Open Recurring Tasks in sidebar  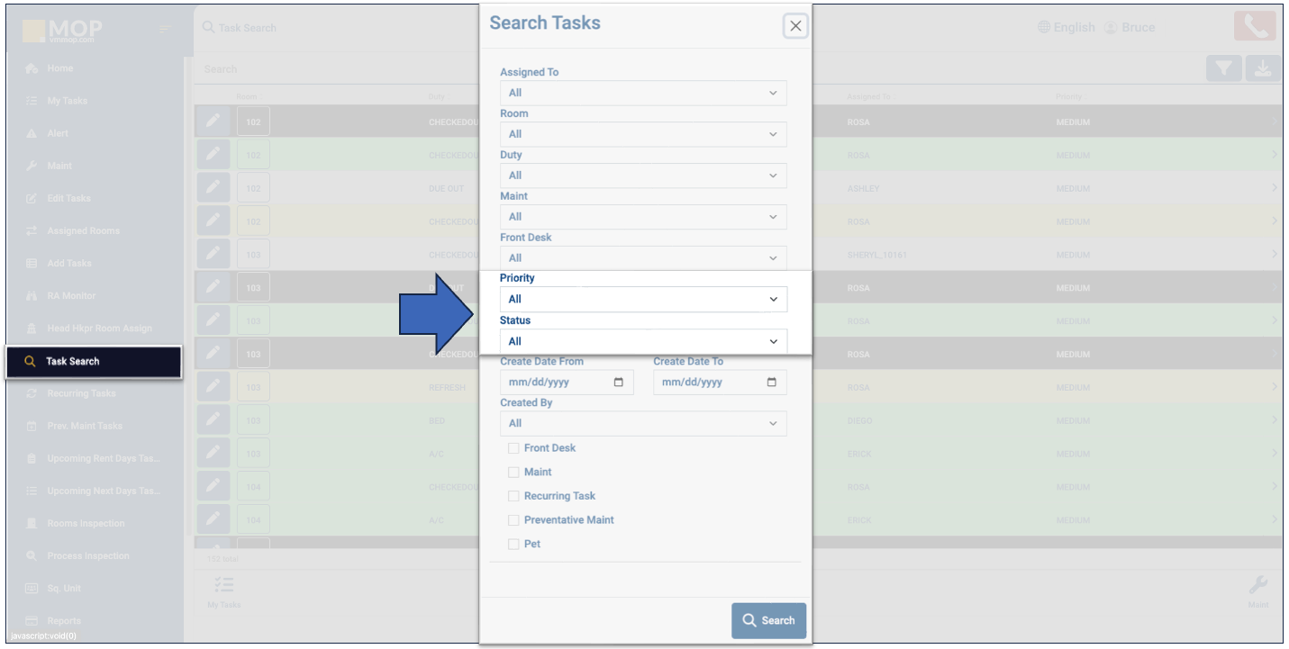tap(81, 393)
